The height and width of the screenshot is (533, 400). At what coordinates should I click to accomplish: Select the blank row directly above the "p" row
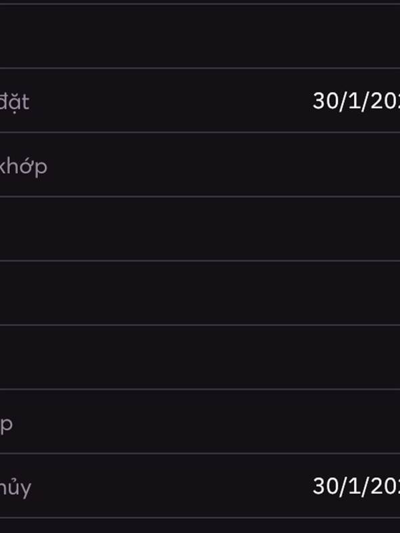(200, 357)
